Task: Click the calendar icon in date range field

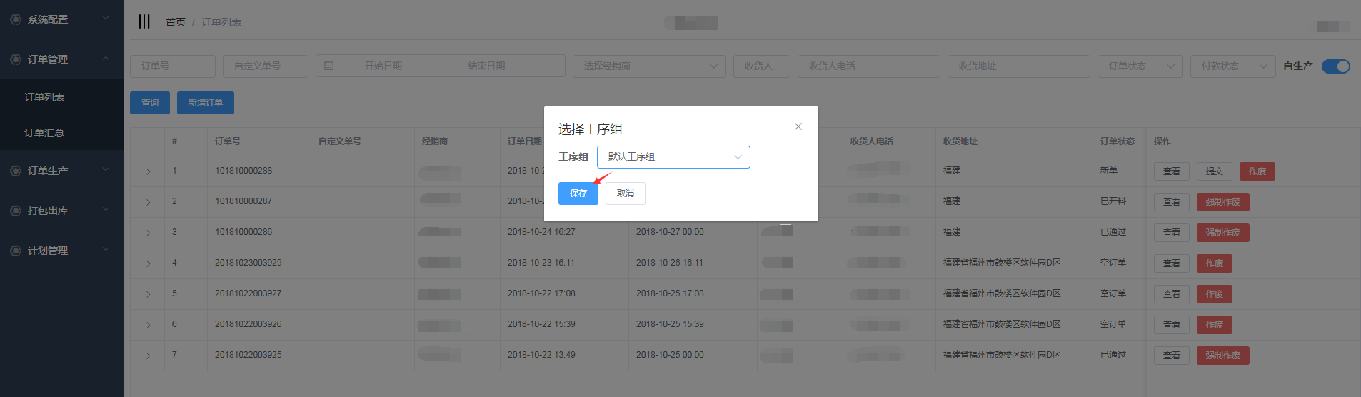Action: tap(329, 66)
